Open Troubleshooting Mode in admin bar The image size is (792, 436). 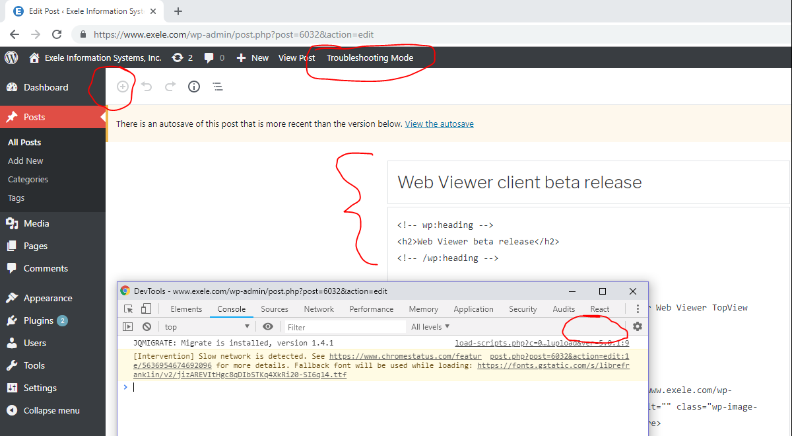tap(370, 57)
